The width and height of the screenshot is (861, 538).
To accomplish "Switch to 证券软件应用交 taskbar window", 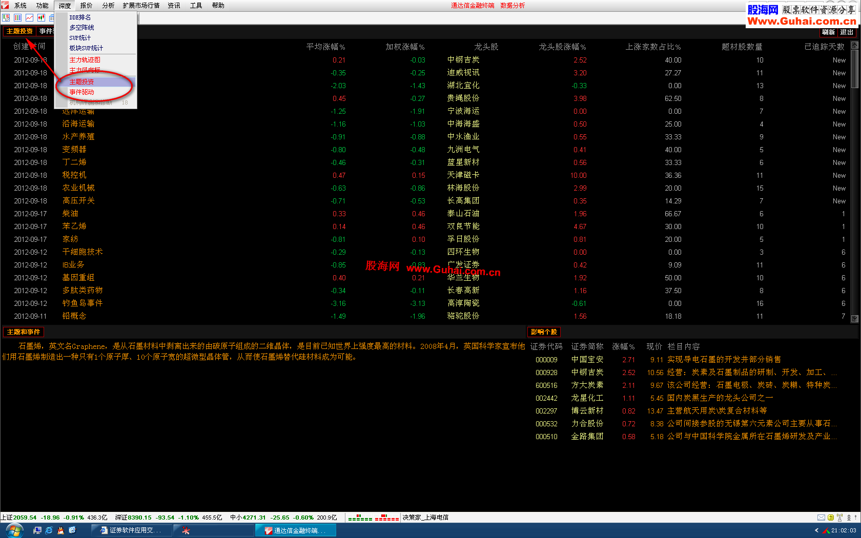I will click(x=131, y=530).
